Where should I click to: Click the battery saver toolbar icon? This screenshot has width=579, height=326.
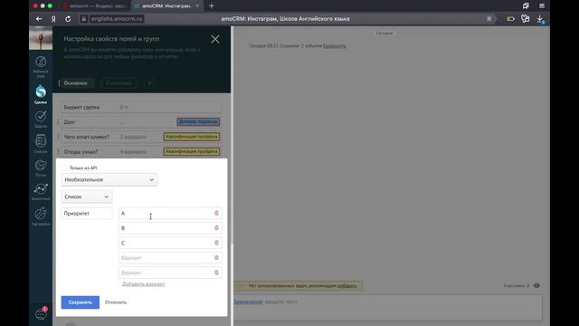[510, 19]
